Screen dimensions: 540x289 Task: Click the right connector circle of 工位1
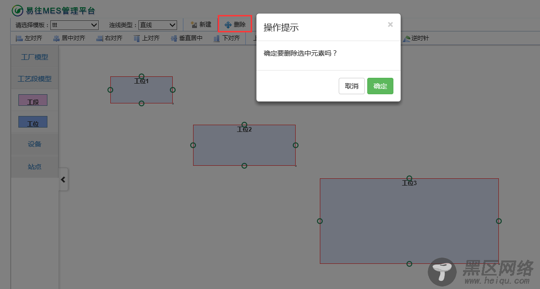[x=173, y=90]
